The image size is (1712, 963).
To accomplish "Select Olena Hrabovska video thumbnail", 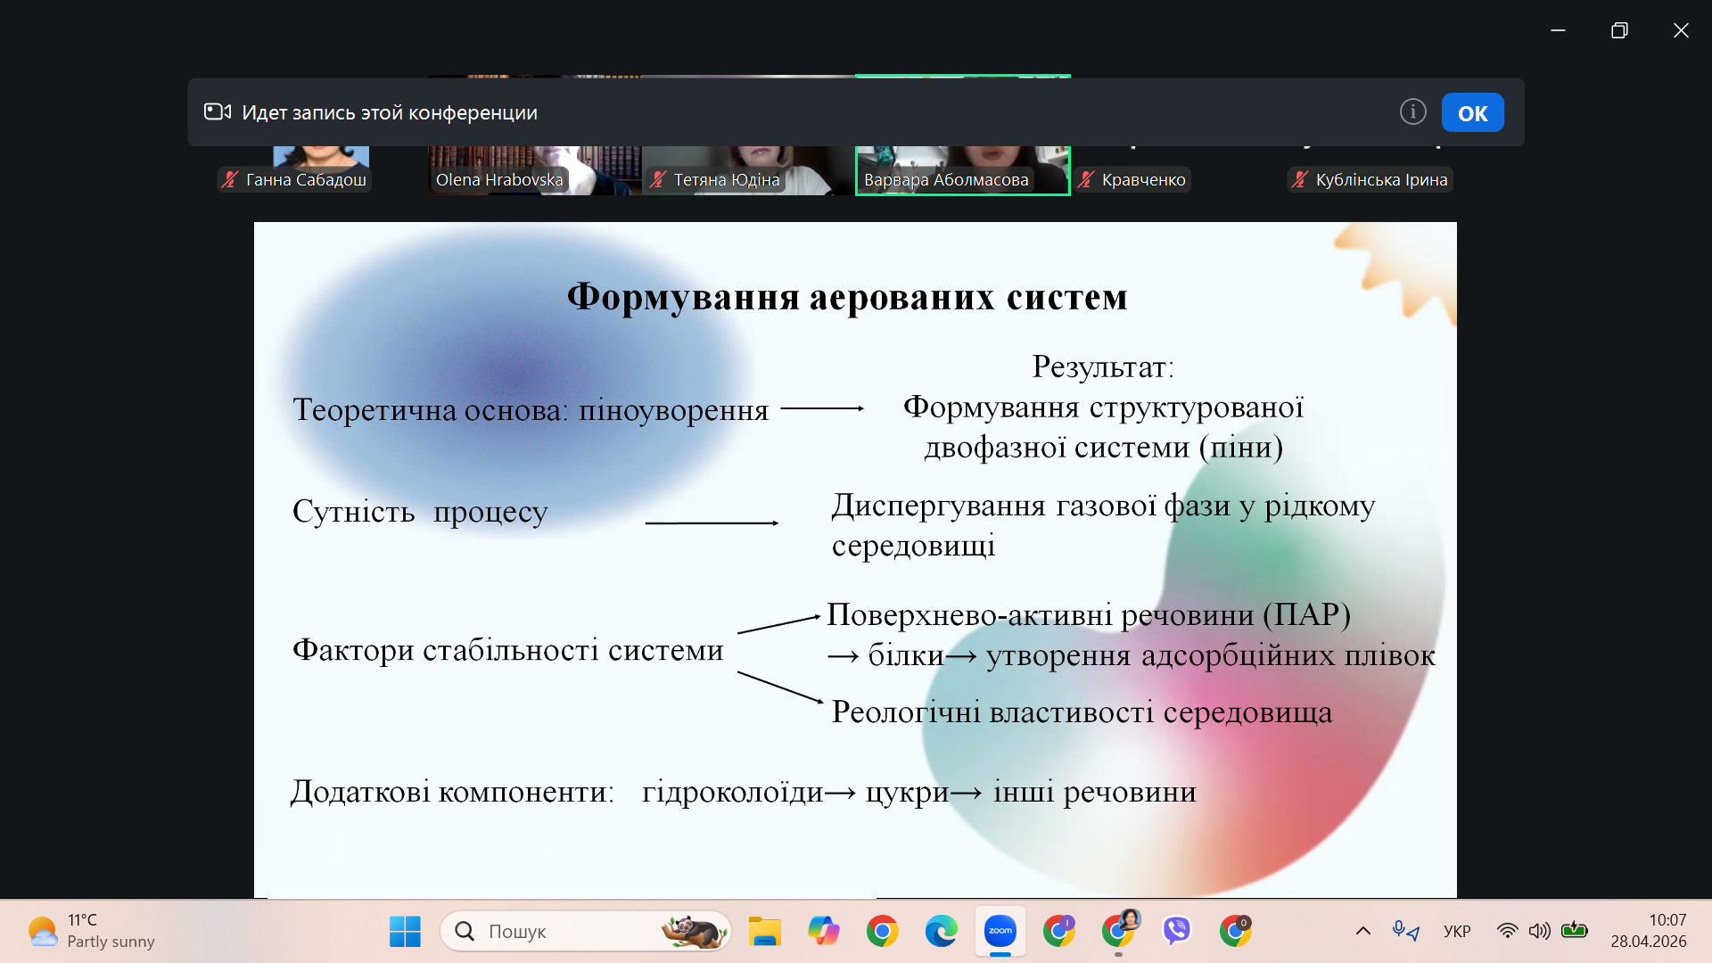I will coord(534,169).
